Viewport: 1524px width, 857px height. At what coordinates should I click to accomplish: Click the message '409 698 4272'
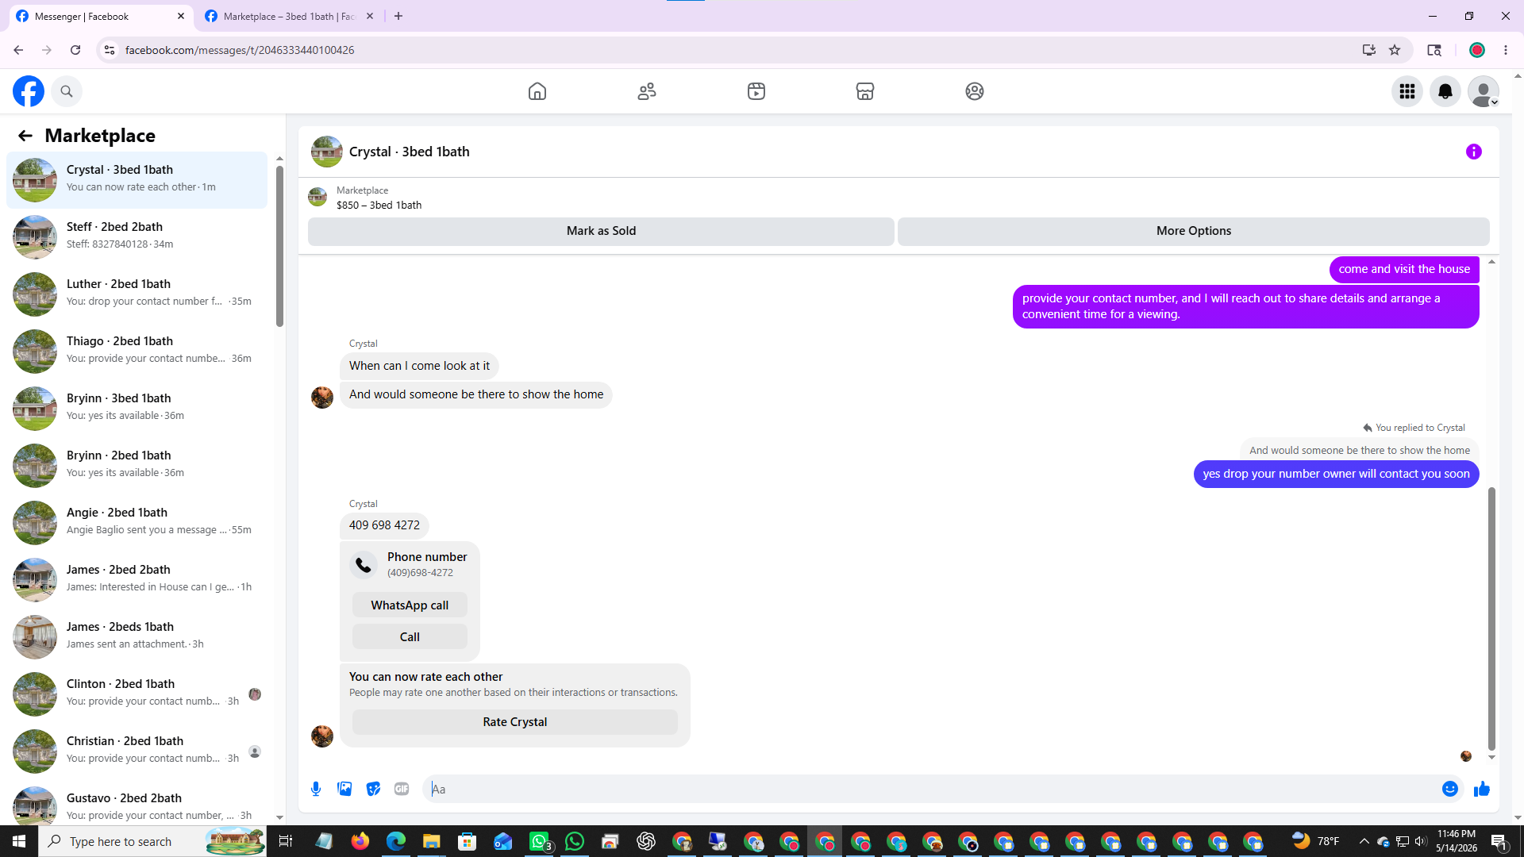tap(384, 525)
